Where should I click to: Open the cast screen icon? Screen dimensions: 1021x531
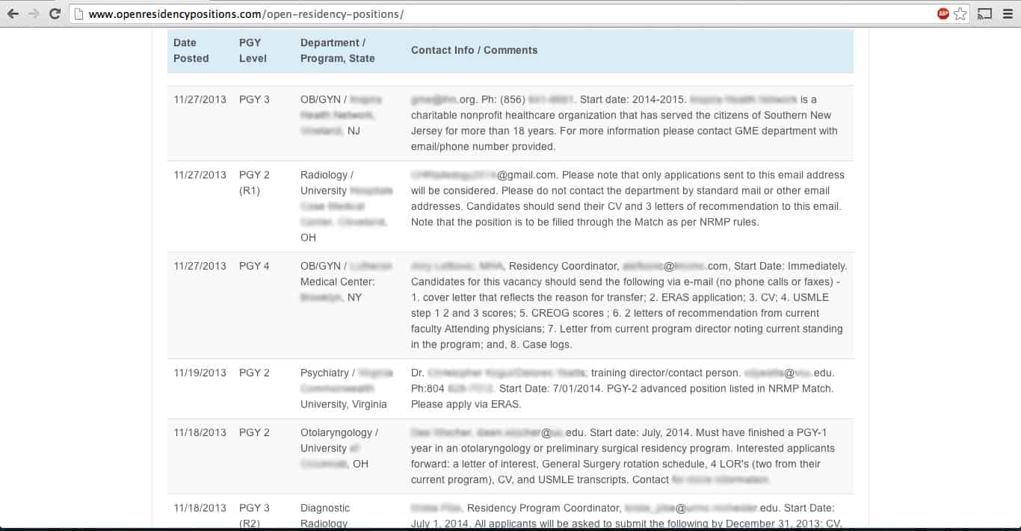[985, 13]
